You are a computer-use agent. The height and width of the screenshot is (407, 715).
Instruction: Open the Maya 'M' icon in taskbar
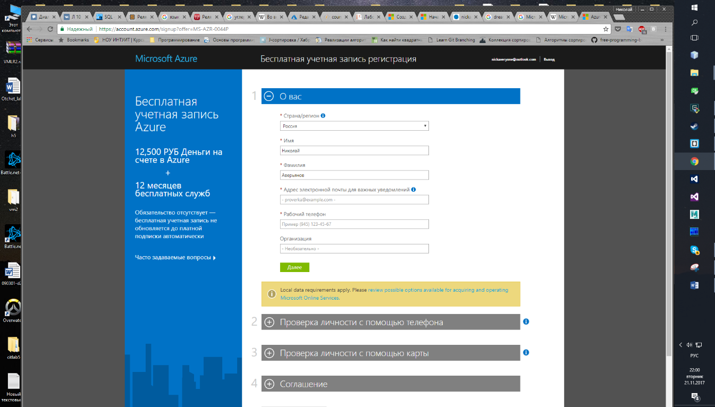[694, 214]
